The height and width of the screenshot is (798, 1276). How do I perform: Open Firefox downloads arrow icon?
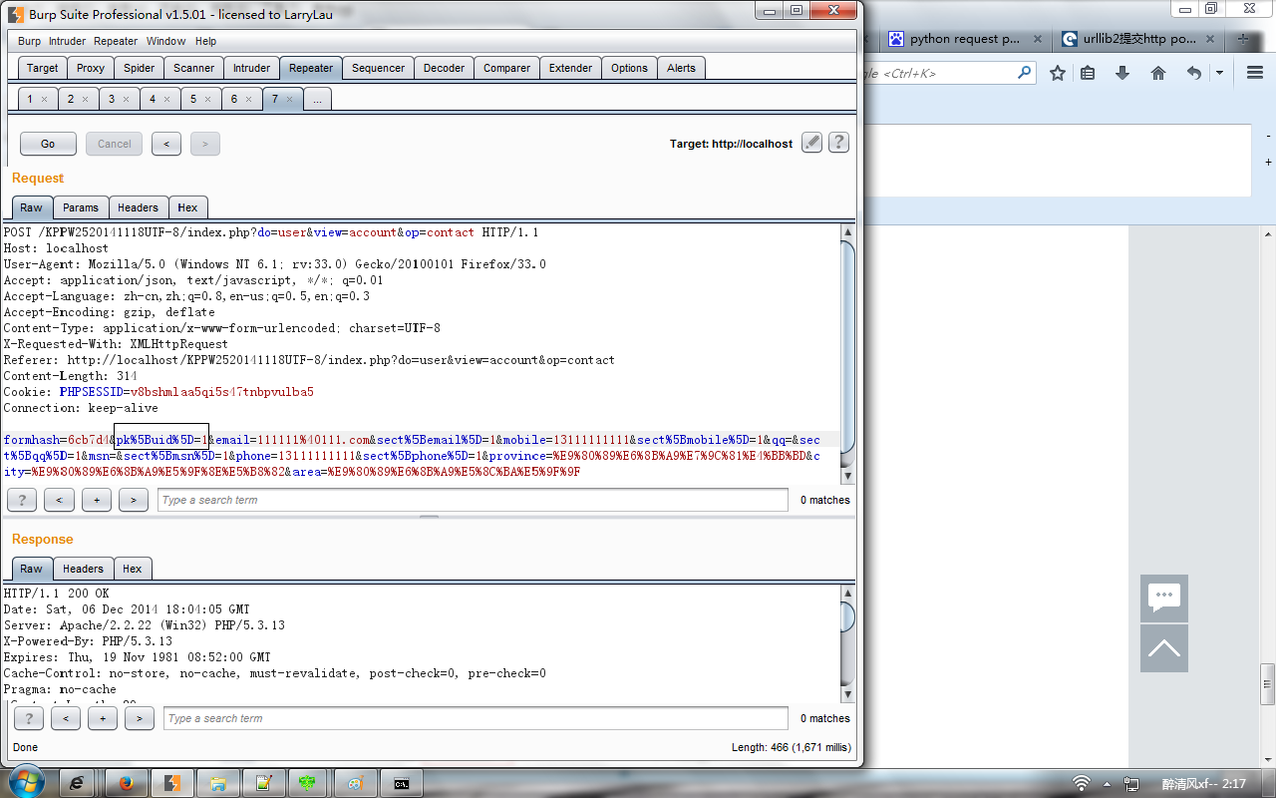(x=1122, y=73)
